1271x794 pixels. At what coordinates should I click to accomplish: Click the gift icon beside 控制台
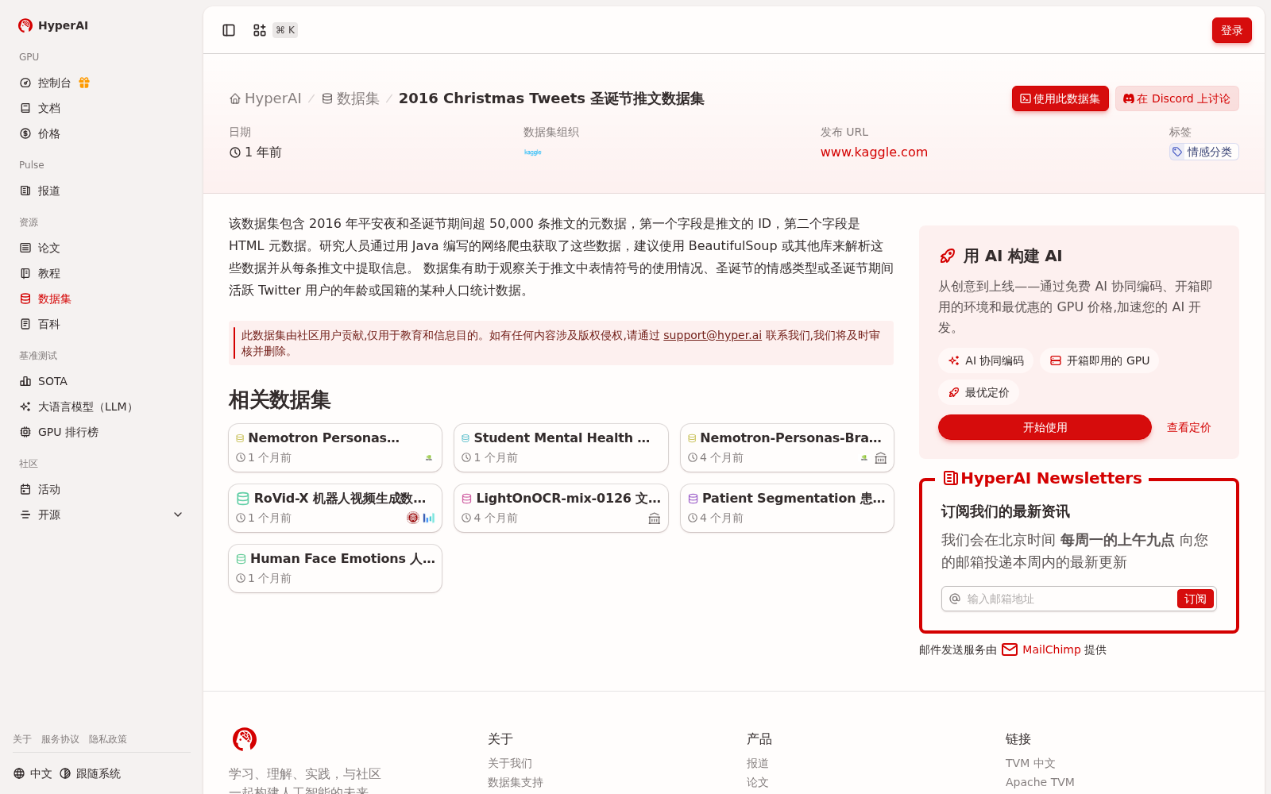(x=84, y=83)
